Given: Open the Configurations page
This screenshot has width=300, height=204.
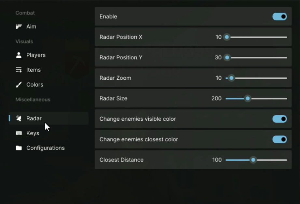Looking at the screenshot, I should point(46,148).
